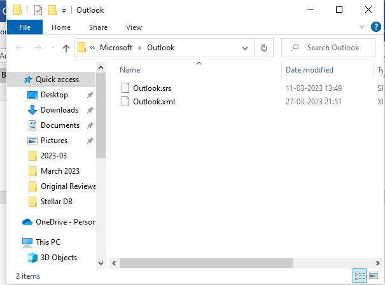Image resolution: width=385 pixels, height=285 pixels.
Task: Open Documents in the navigation pane
Action: (60, 125)
